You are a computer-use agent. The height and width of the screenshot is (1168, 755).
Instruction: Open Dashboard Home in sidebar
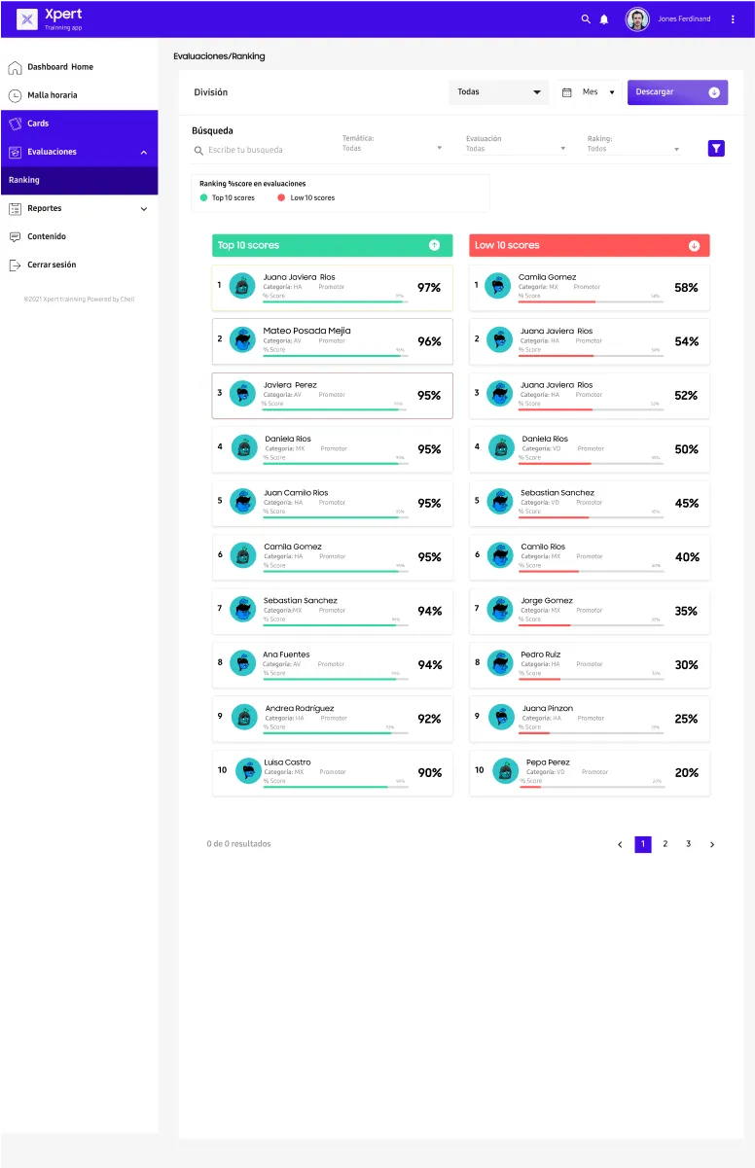click(59, 67)
